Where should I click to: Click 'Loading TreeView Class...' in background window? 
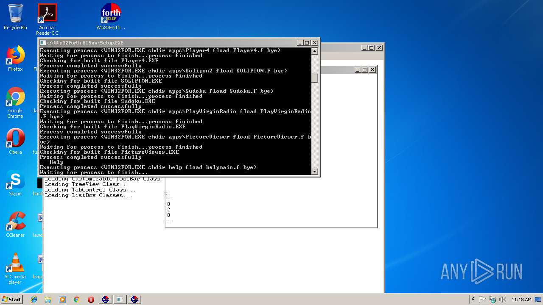[87, 184]
